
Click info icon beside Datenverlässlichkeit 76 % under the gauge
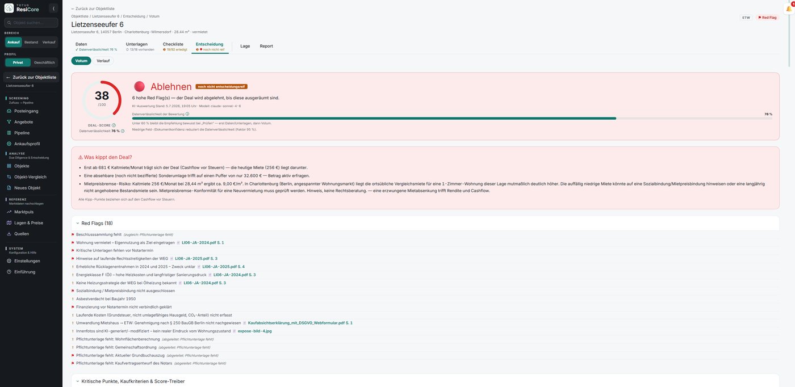[123, 131]
